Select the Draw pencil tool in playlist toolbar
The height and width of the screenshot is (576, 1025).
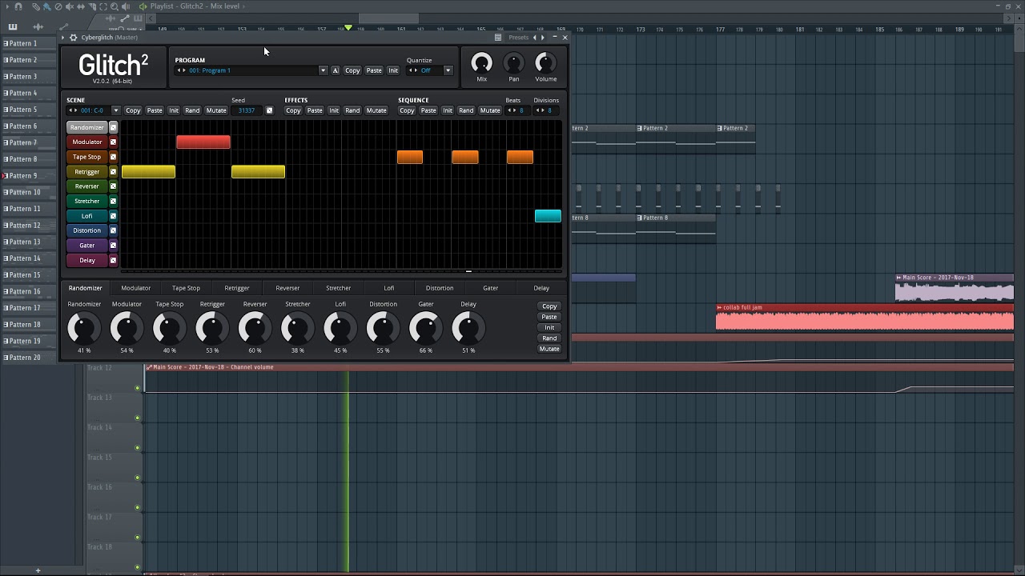36,6
